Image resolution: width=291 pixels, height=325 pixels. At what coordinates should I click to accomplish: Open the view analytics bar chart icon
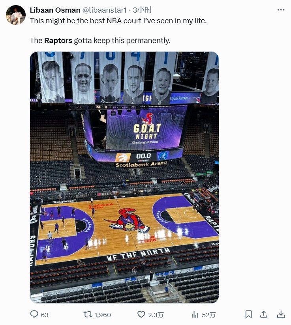point(195,314)
